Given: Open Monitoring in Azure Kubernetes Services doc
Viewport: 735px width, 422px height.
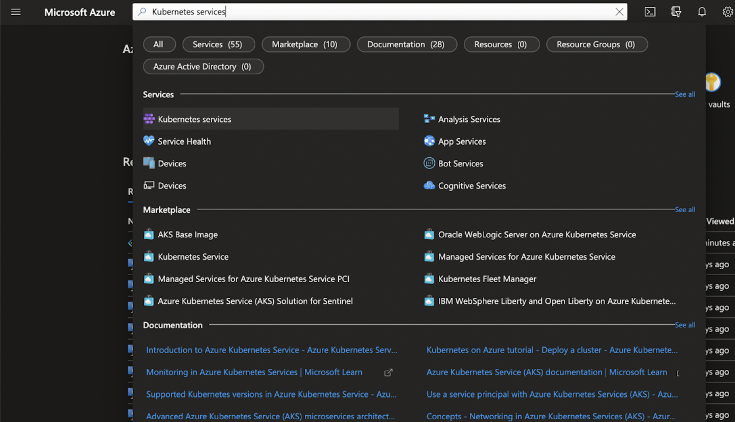Looking at the screenshot, I should pyautogui.click(x=254, y=372).
